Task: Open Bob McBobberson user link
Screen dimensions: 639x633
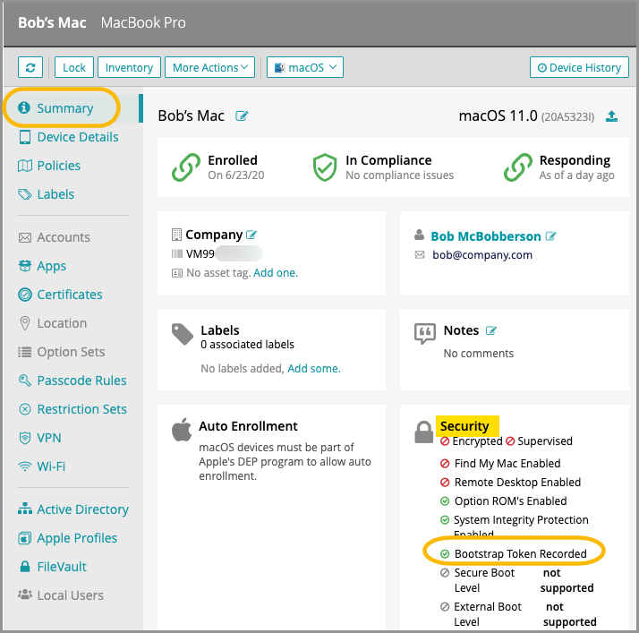Action: tap(486, 236)
